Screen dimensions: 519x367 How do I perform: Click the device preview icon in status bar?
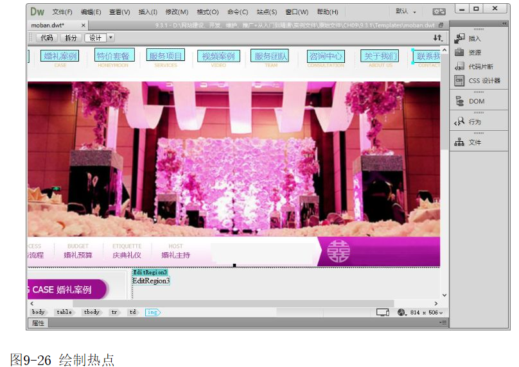(383, 312)
